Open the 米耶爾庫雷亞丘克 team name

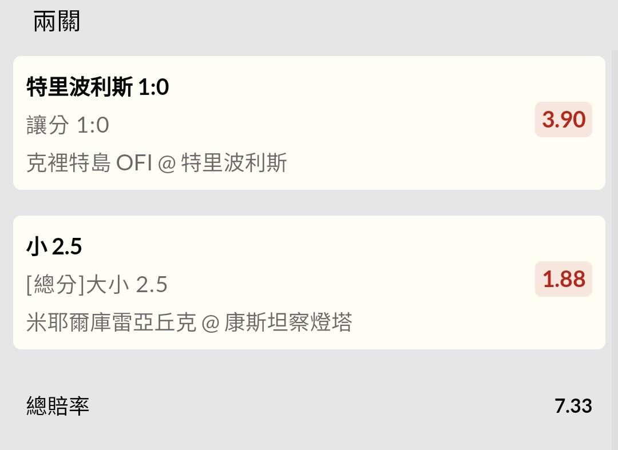111,322
